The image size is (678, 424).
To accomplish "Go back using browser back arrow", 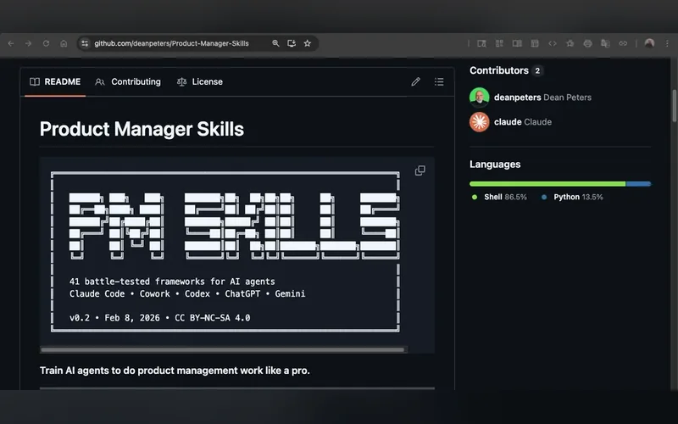I will pos(11,43).
